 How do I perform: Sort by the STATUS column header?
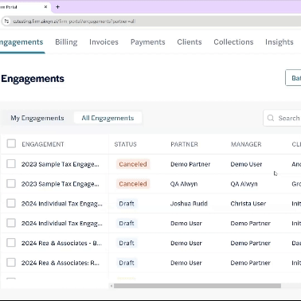point(125,144)
